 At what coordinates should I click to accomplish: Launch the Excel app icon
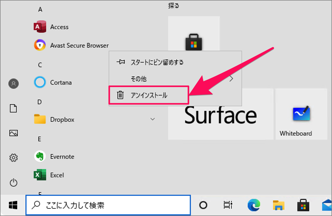click(40, 175)
